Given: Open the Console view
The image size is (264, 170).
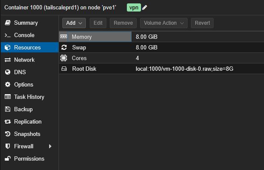Looking at the screenshot, I should (x=30, y=35).
